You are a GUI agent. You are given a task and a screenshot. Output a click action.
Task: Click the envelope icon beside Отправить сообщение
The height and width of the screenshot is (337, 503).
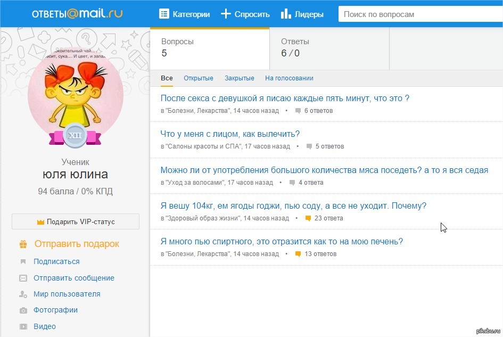[23, 278]
